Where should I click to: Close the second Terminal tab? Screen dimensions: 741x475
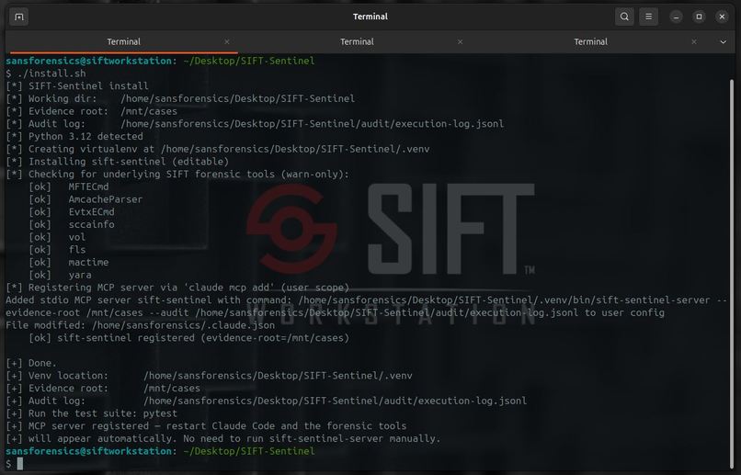[x=461, y=42]
